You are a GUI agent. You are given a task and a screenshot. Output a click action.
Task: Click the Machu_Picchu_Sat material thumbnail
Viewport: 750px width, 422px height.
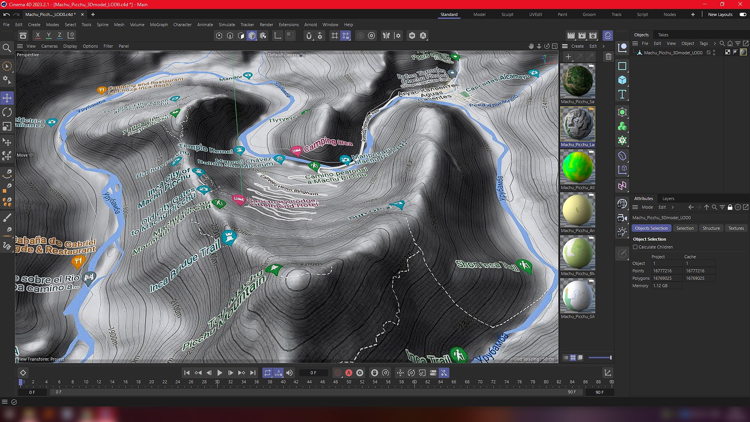pyautogui.click(x=577, y=81)
